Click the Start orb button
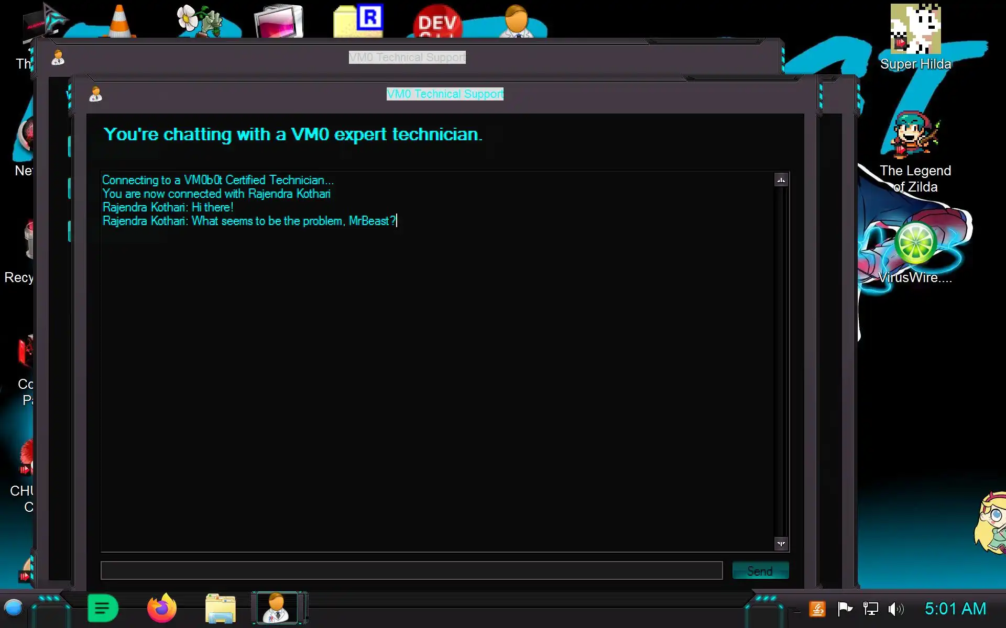Image resolution: width=1006 pixels, height=628 pixels. pyautogui.click(x=14, y=608)
